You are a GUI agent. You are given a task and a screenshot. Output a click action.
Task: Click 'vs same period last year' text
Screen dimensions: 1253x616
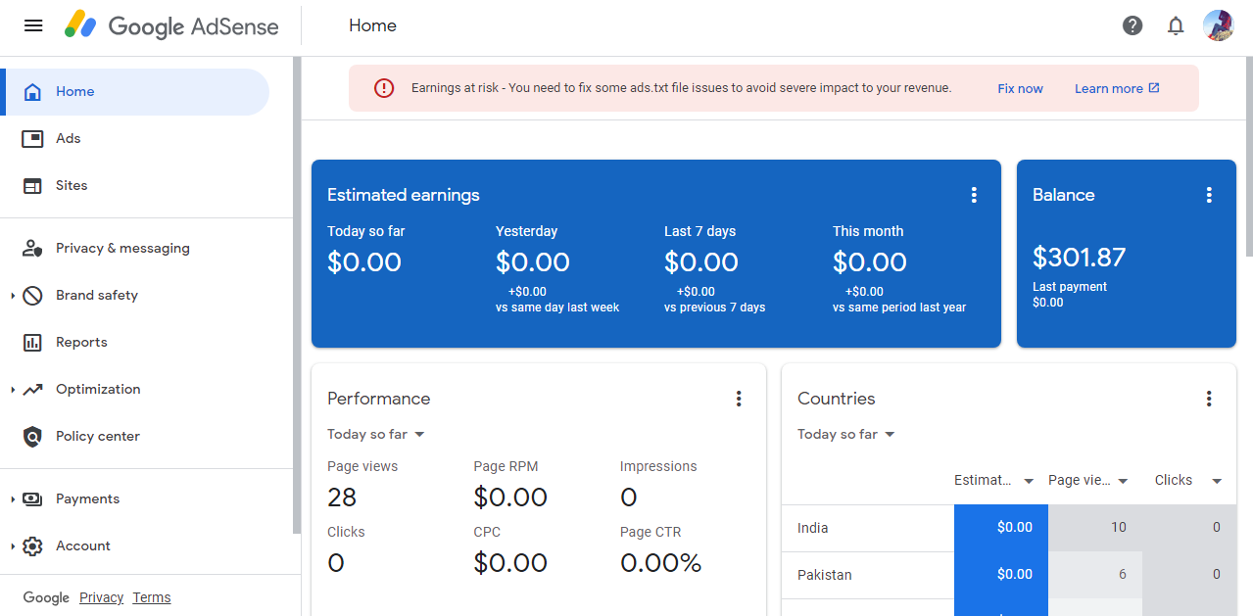[x=899, y=308]
